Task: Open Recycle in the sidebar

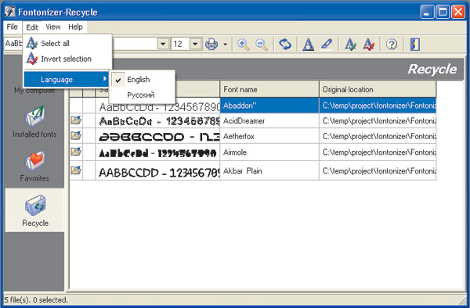Action: pos(34,210)
